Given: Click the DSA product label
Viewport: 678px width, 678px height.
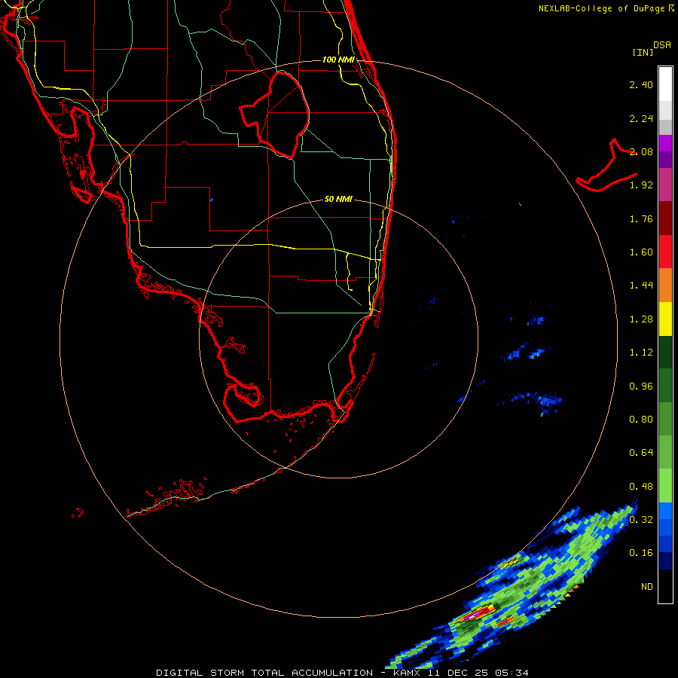Looking at the screenshot, I should 662,44.
